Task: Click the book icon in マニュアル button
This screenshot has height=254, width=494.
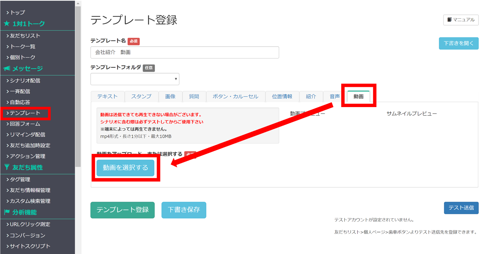Action: click(x=449, y=20)
